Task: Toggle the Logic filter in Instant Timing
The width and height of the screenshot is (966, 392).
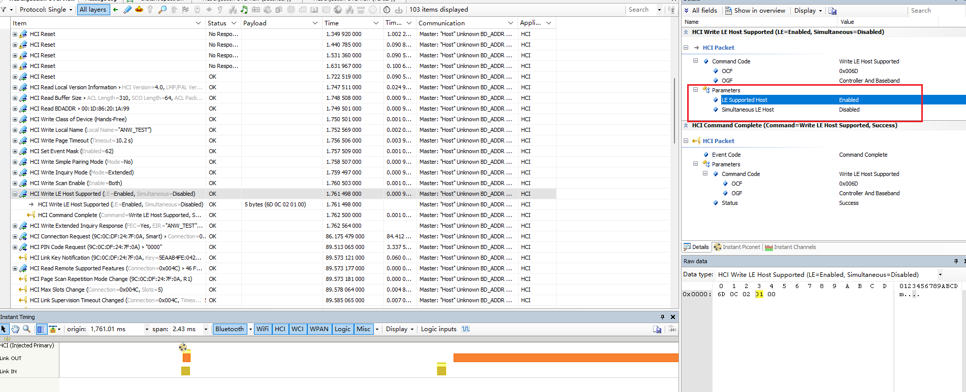Action: pos(342,329)
